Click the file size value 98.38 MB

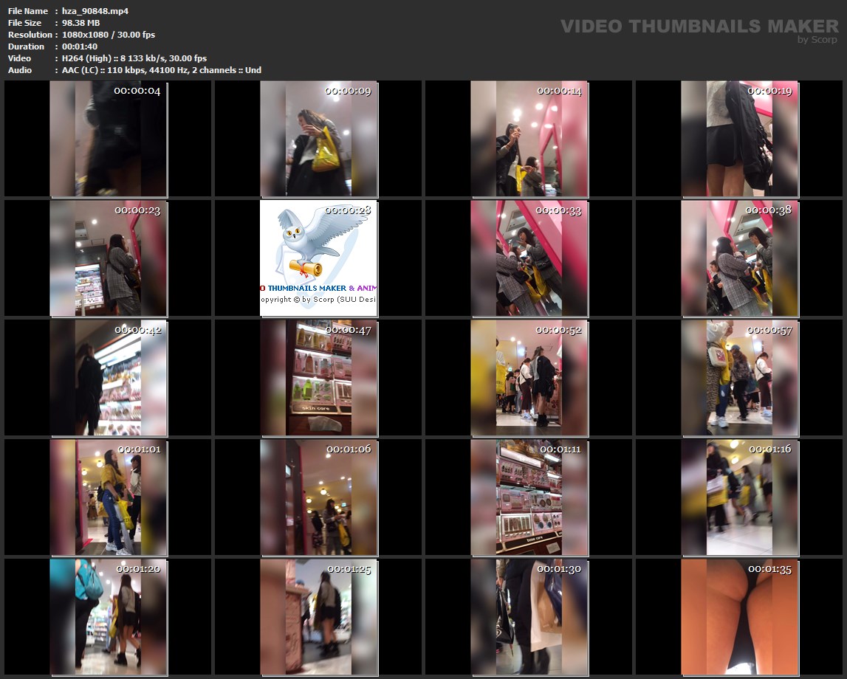[80, 23]
